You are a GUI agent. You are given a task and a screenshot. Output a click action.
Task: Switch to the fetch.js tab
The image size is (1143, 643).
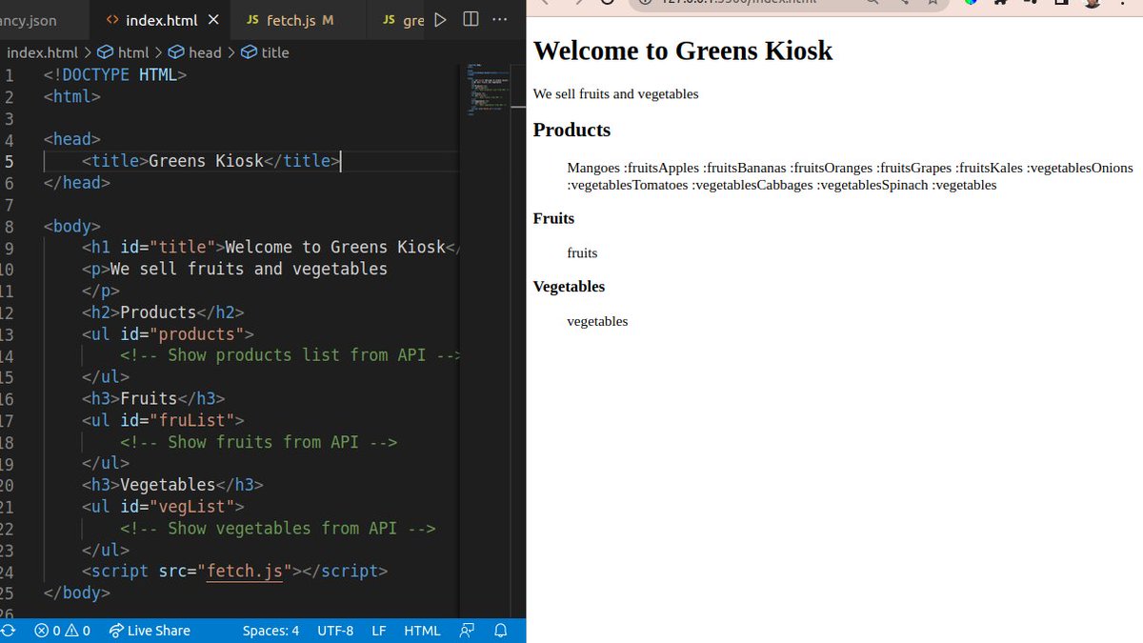pyautogui.click(x=298, y=20)
